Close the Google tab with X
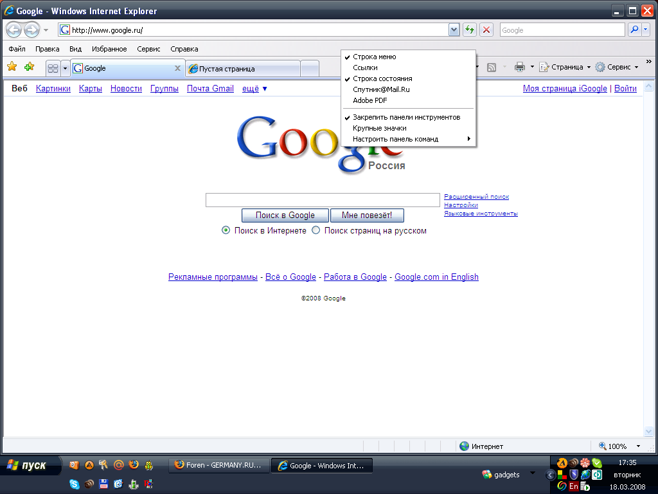 (177, 68)
